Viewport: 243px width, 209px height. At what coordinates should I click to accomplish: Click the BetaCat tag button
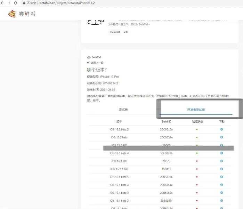point(115,32)
